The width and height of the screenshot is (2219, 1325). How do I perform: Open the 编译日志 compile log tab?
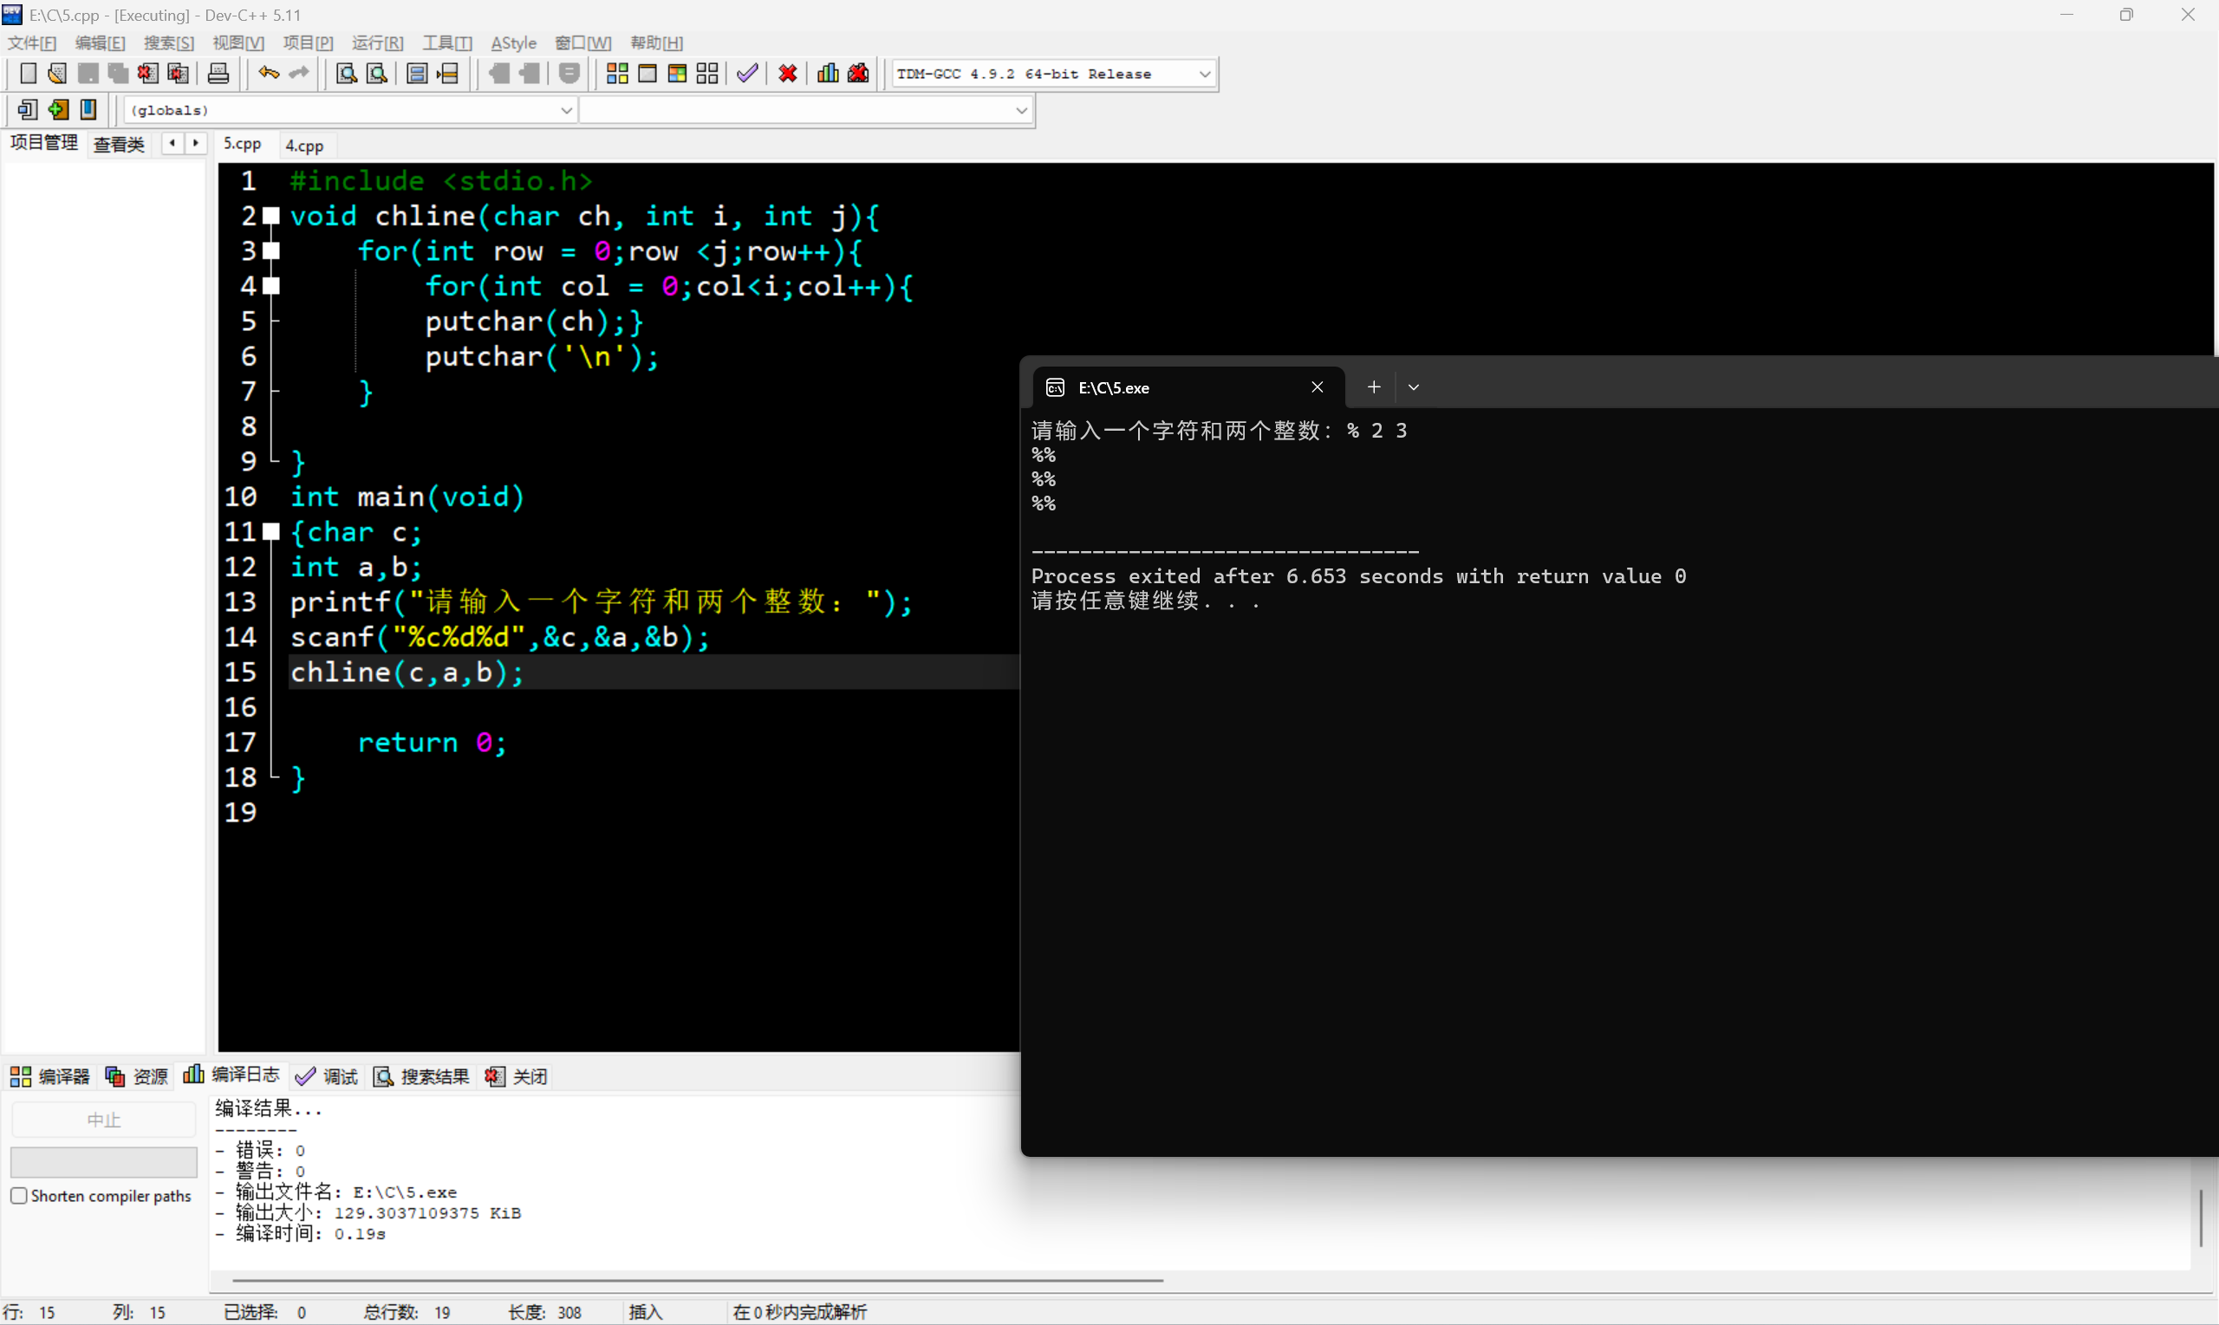pos(231,1075)
